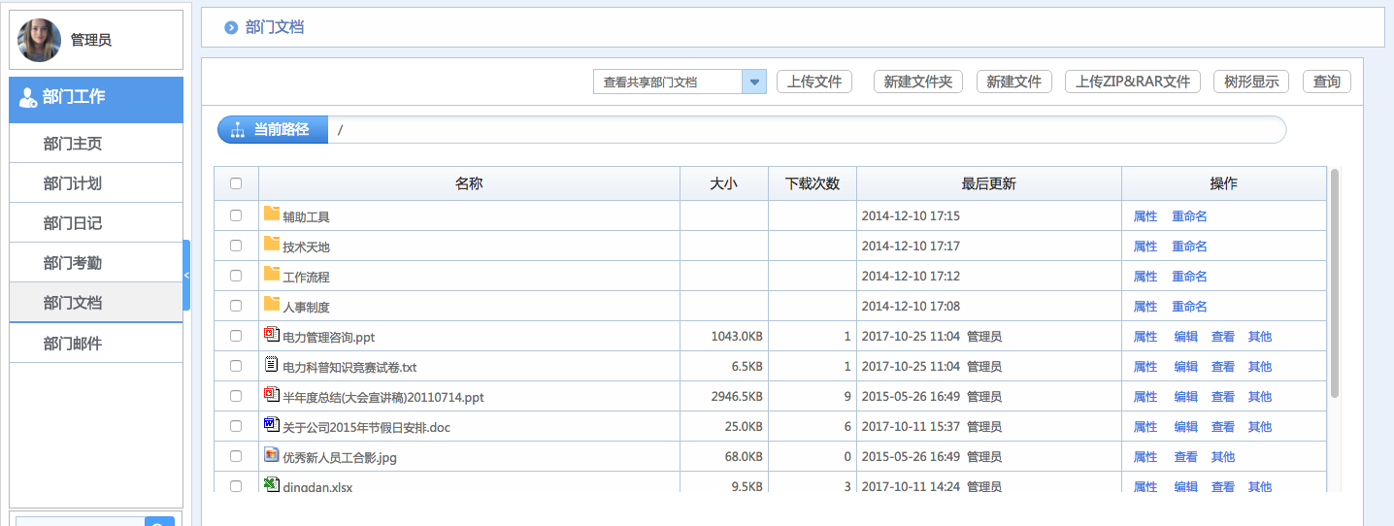
Task: Click the text file icon for 电力科普知识竞赛试卷.txt
Action: tap(272, 365)
